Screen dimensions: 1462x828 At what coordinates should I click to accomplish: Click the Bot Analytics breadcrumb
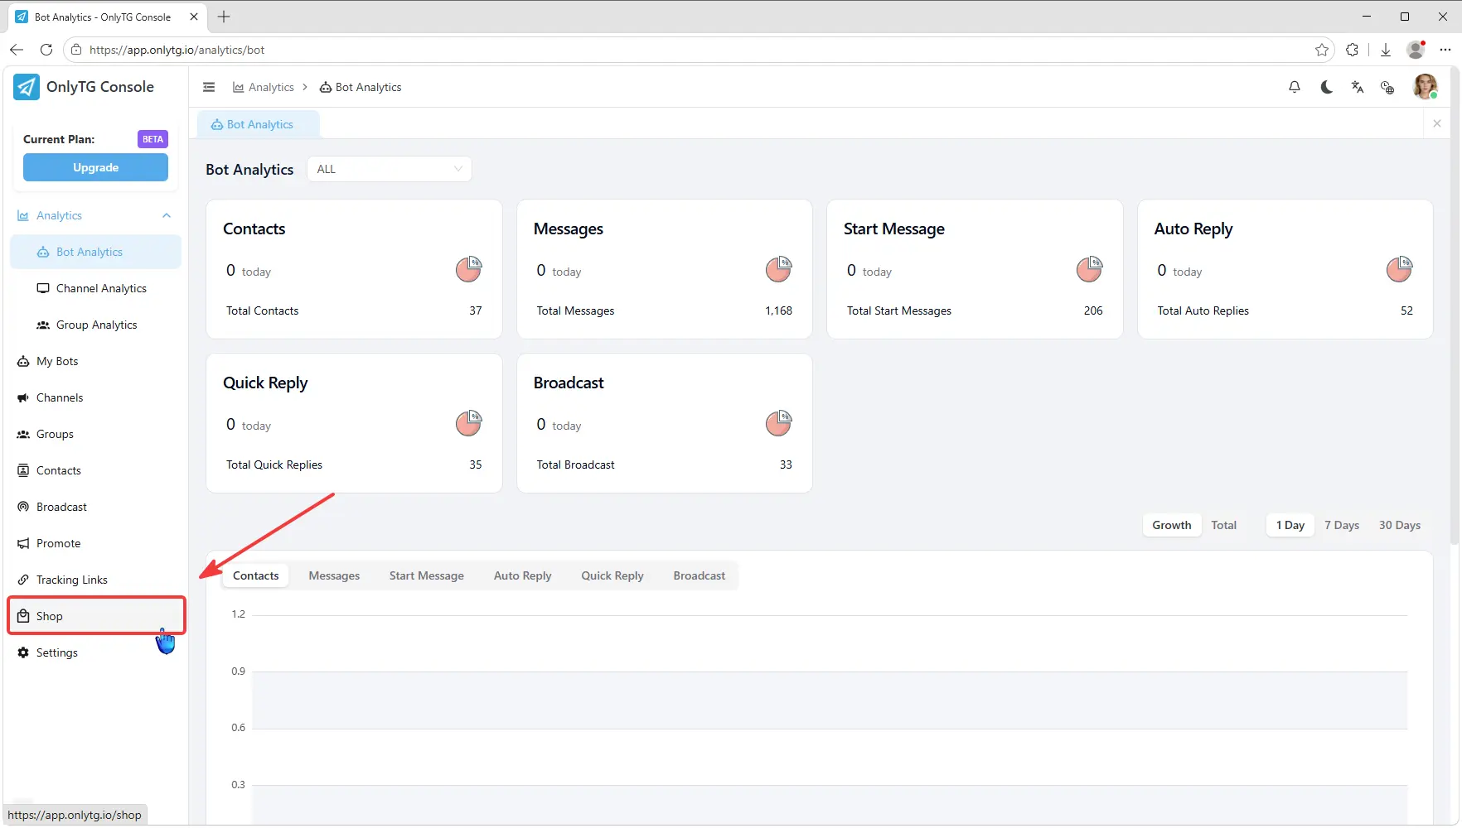tap(361, 87)
